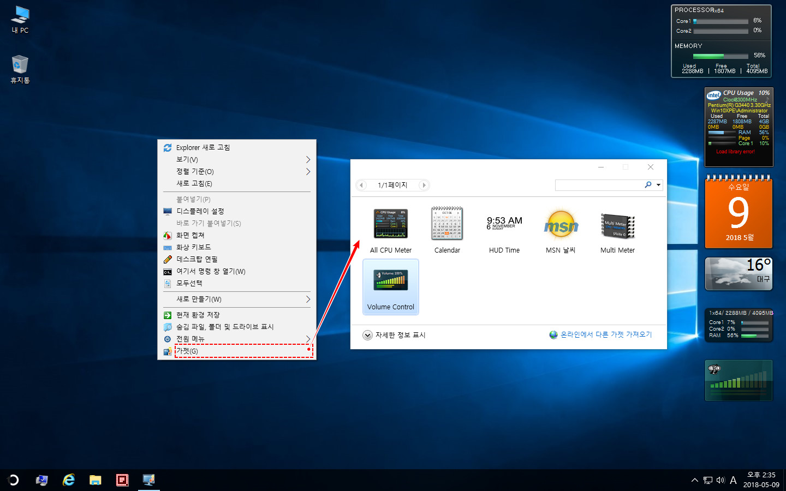Select the Volume Control gadget

(391, 287)
